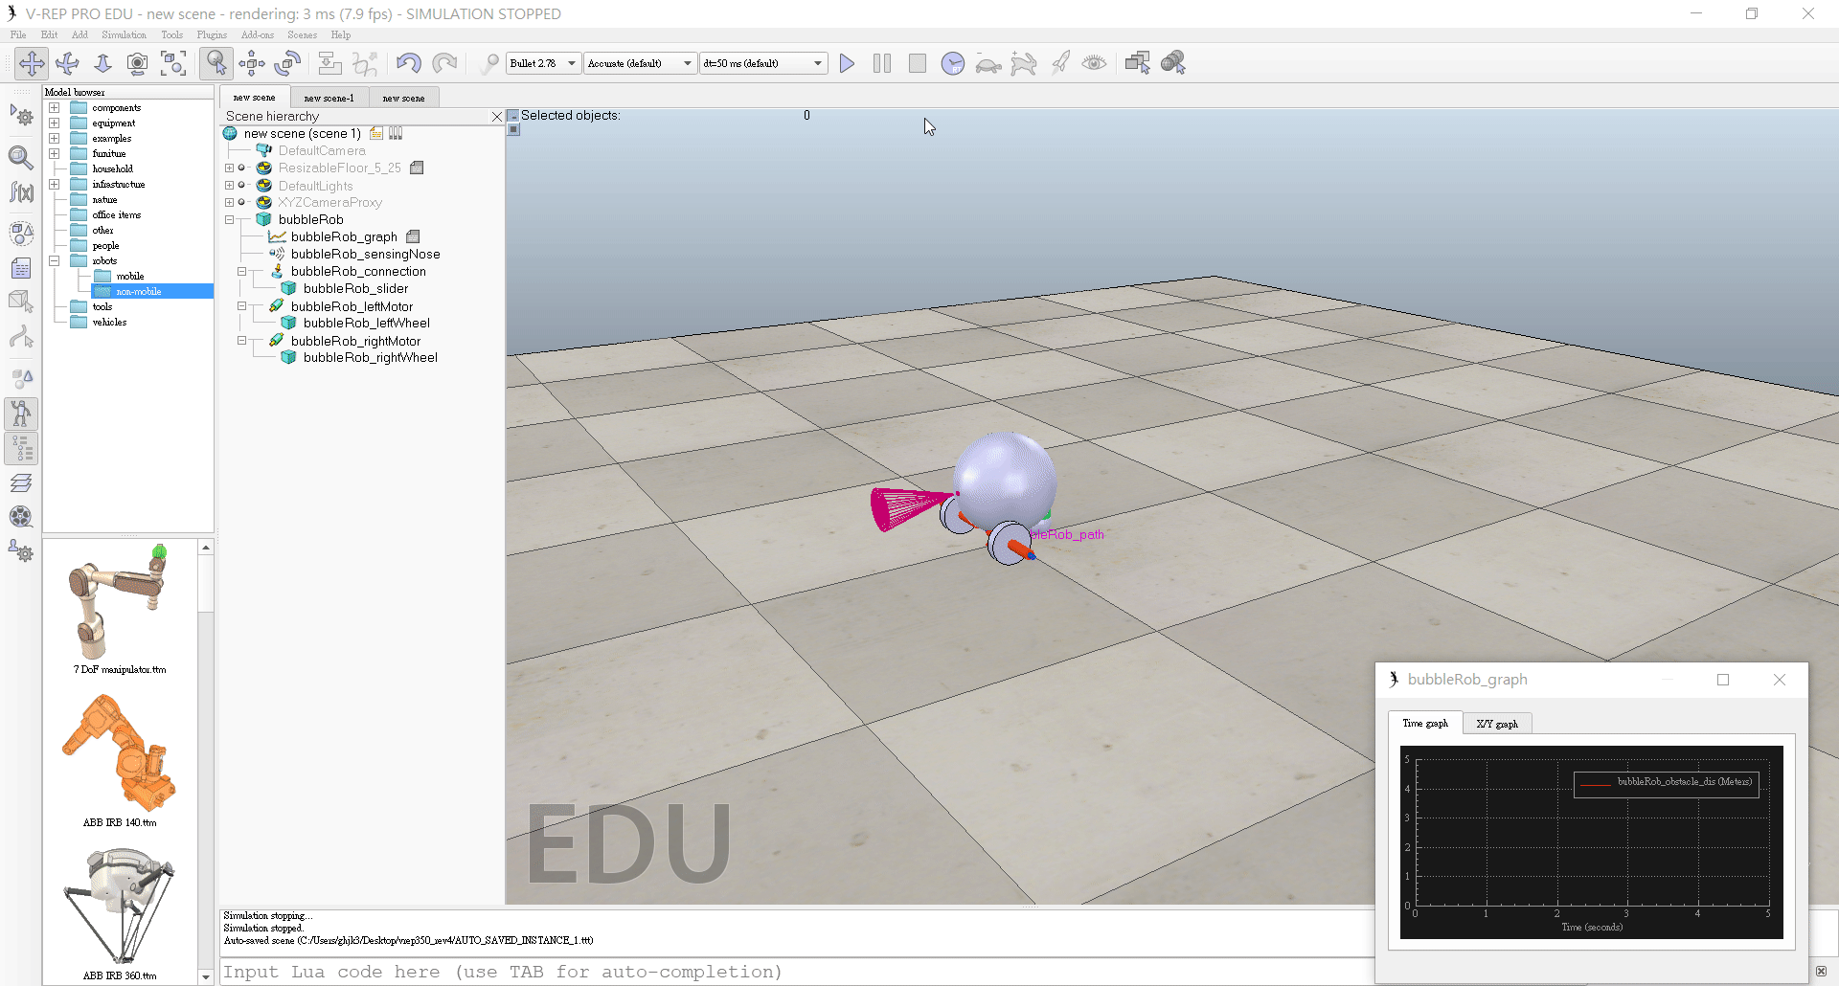
Task: Switch to X/Y graph tab
Action: pyautogui.click(x=1497, y=724)
